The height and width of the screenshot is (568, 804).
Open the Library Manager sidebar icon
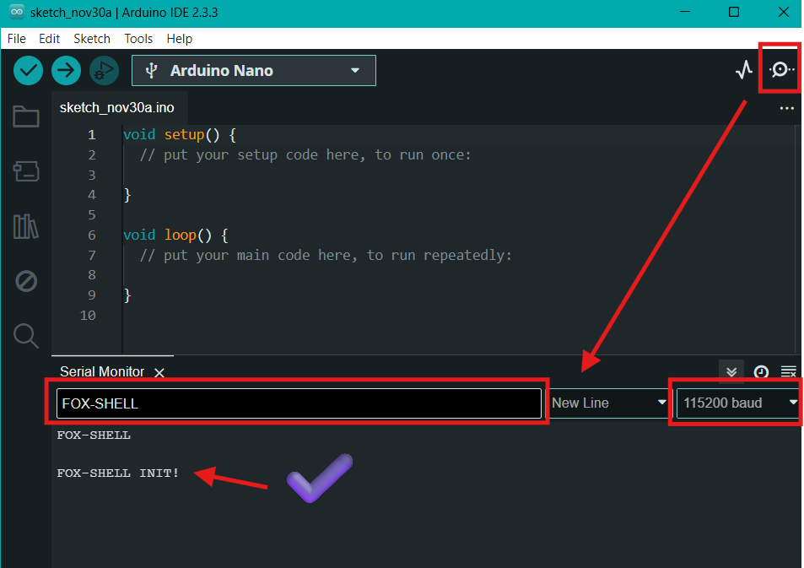pyautogui.click(x=26, y=226)
